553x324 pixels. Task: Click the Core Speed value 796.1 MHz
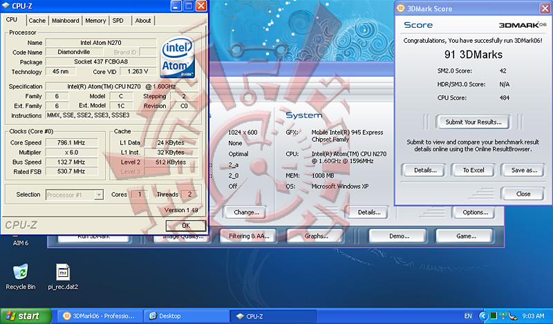(x=71, y=143)
